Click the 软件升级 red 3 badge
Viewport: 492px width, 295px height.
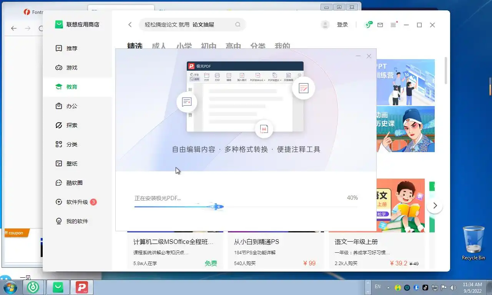[x=93, y=202]
